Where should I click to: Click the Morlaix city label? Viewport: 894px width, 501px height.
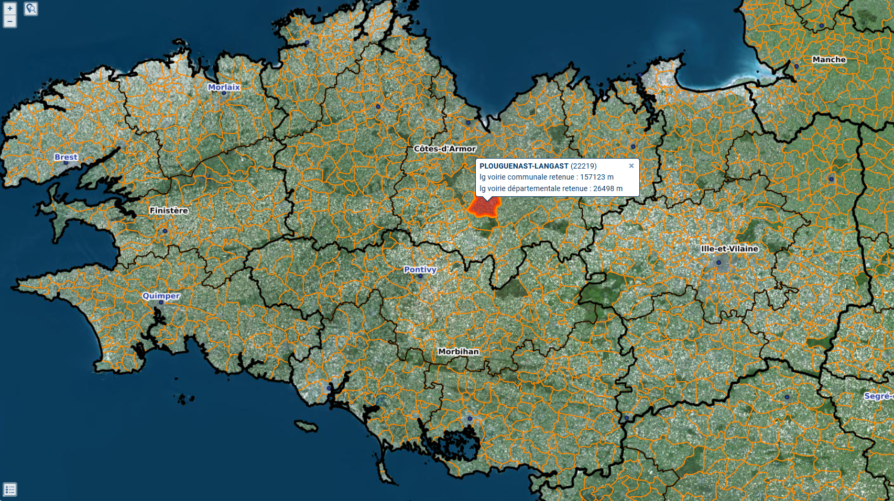tap(224, 87)
